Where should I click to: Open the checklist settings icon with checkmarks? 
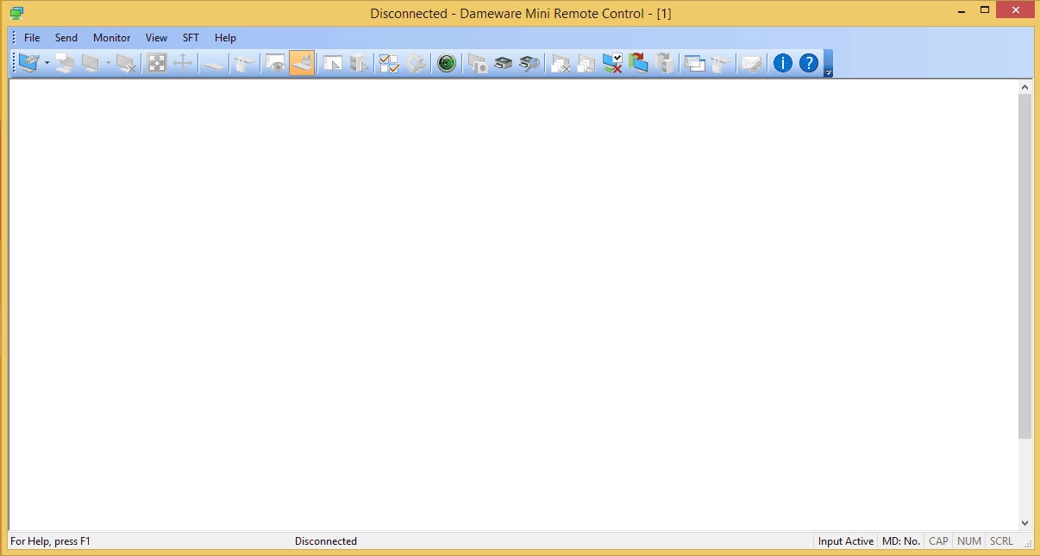[389, 63]
